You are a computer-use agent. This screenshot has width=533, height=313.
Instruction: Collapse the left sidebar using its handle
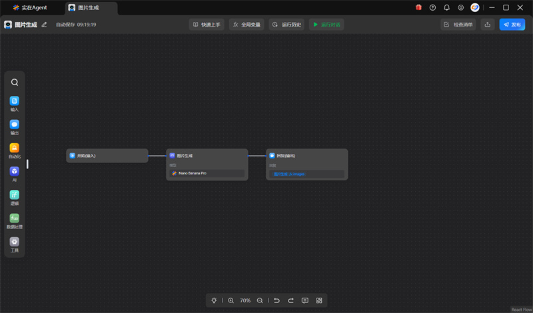click(x=27, y=164)
